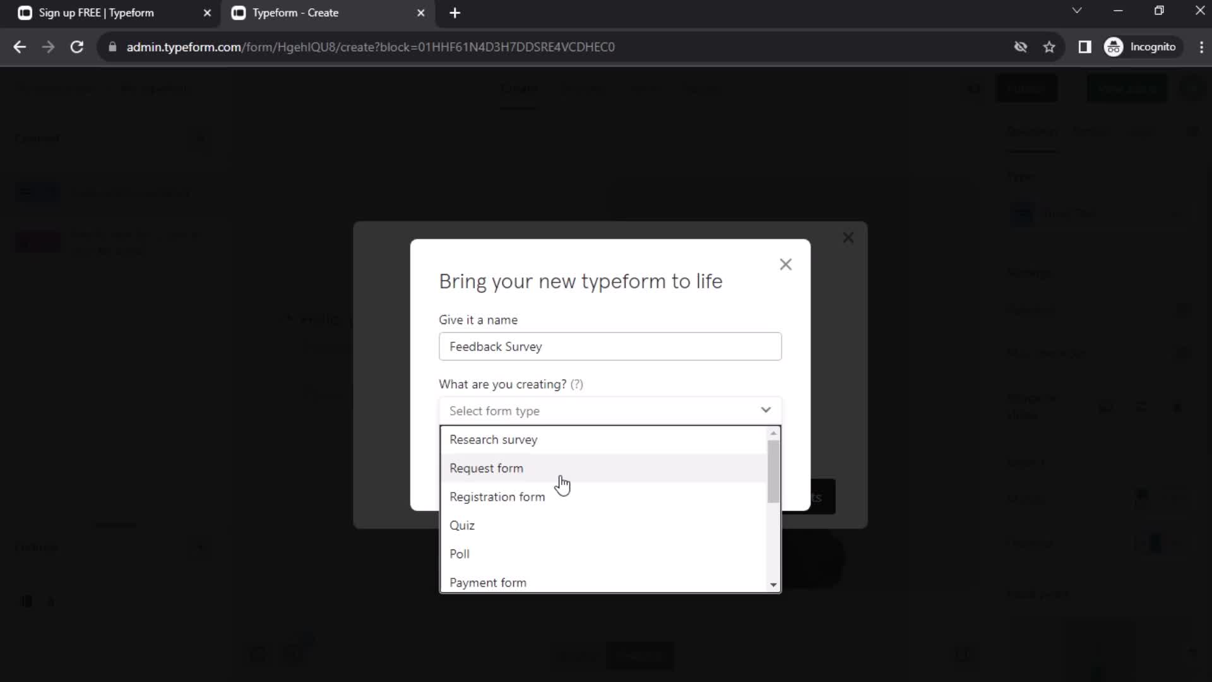Viewport: 1212px width, 682px height.
Task: Click the bookmark star icon in address bar
Action: [x=1050, y=47]
